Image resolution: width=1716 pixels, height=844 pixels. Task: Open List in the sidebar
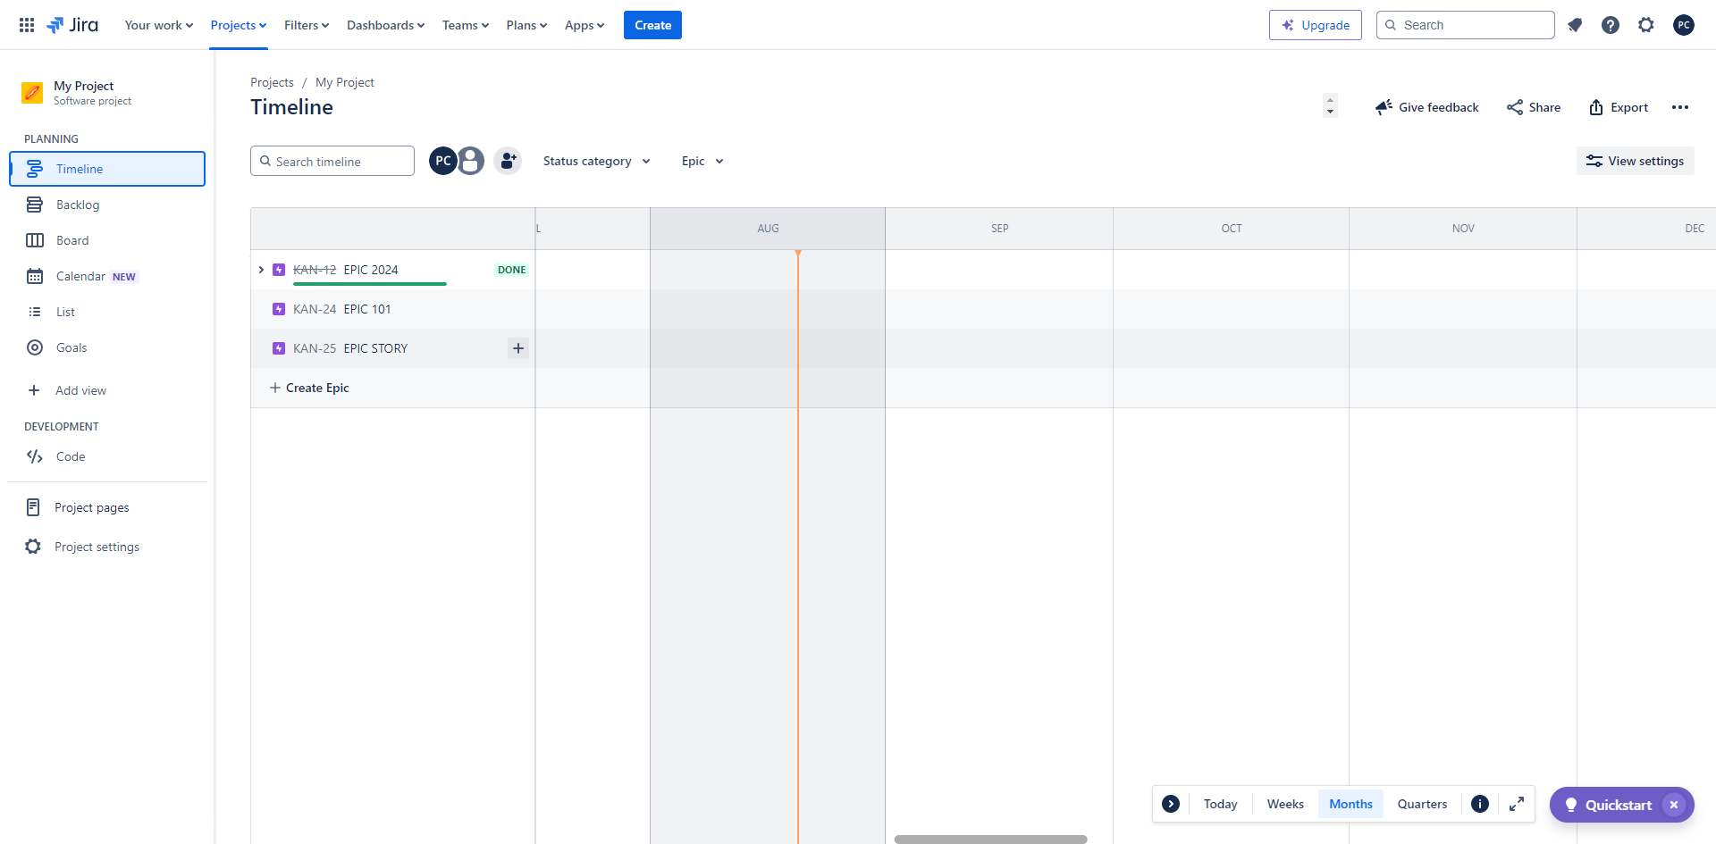(x=107, y=312)
